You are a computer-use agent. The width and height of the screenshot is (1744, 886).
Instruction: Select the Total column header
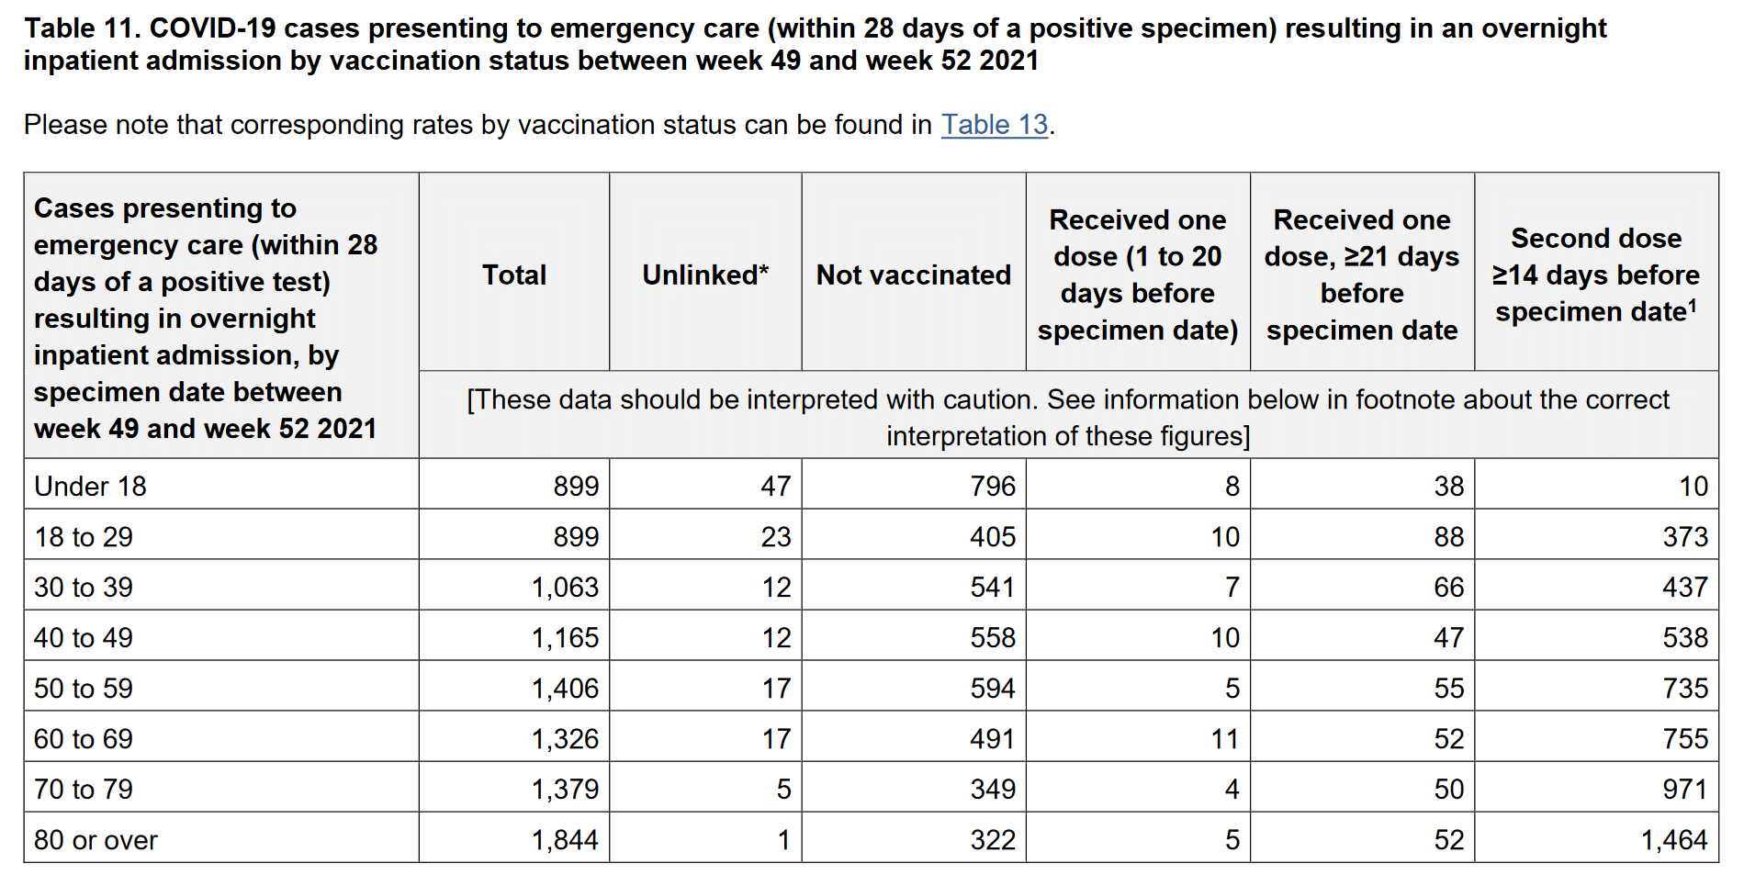[x=514, y=275]
